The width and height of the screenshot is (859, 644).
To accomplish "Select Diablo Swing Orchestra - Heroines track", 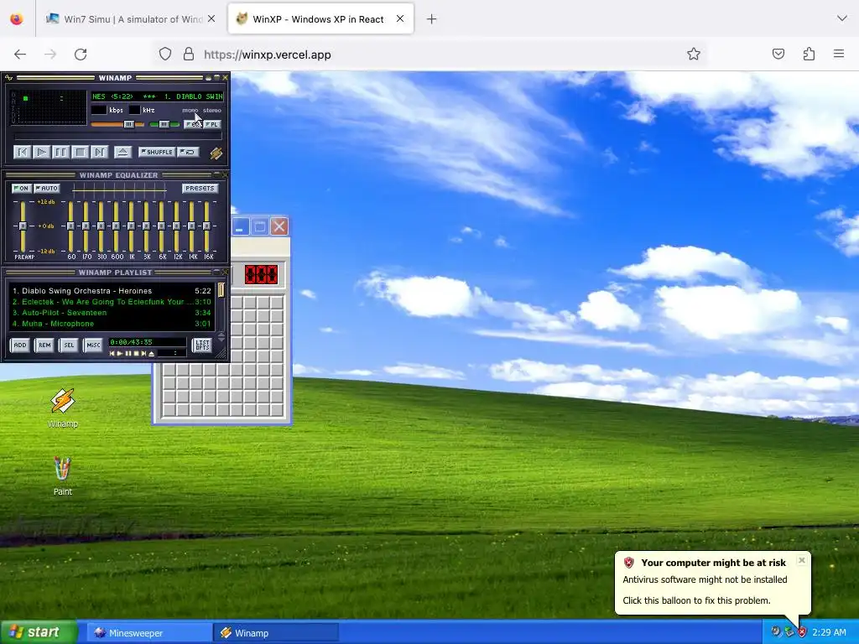I will (x=112, y=291).
